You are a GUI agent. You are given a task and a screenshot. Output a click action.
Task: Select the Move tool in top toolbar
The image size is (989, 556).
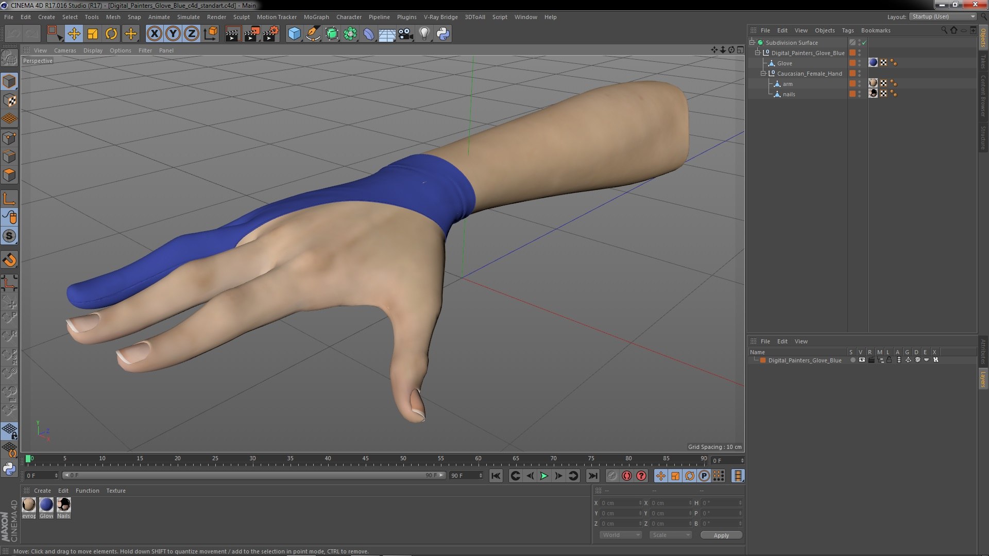pos(74,34)
